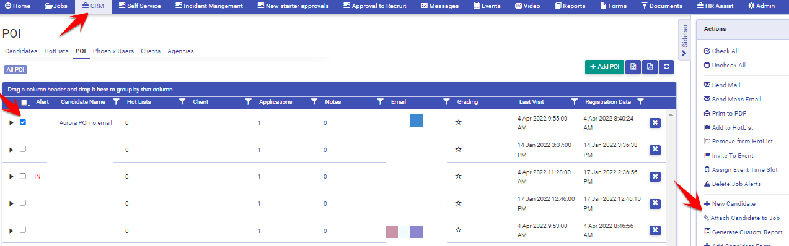Click Check All action

(x=721, y=51)
